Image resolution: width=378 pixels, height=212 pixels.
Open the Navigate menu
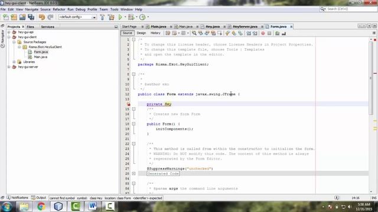[x=31, y=9]
